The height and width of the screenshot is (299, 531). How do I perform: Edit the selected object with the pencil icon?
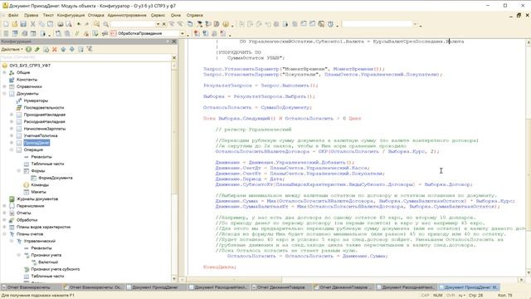coord(37,50)
